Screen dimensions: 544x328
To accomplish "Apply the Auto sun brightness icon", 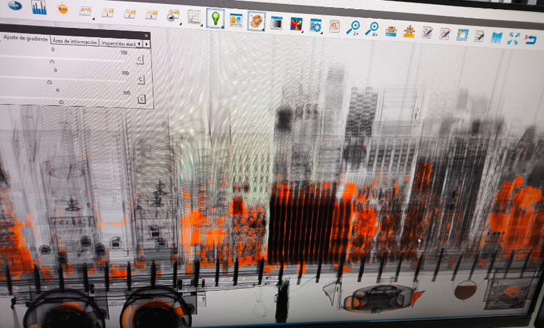I will 63,9.
